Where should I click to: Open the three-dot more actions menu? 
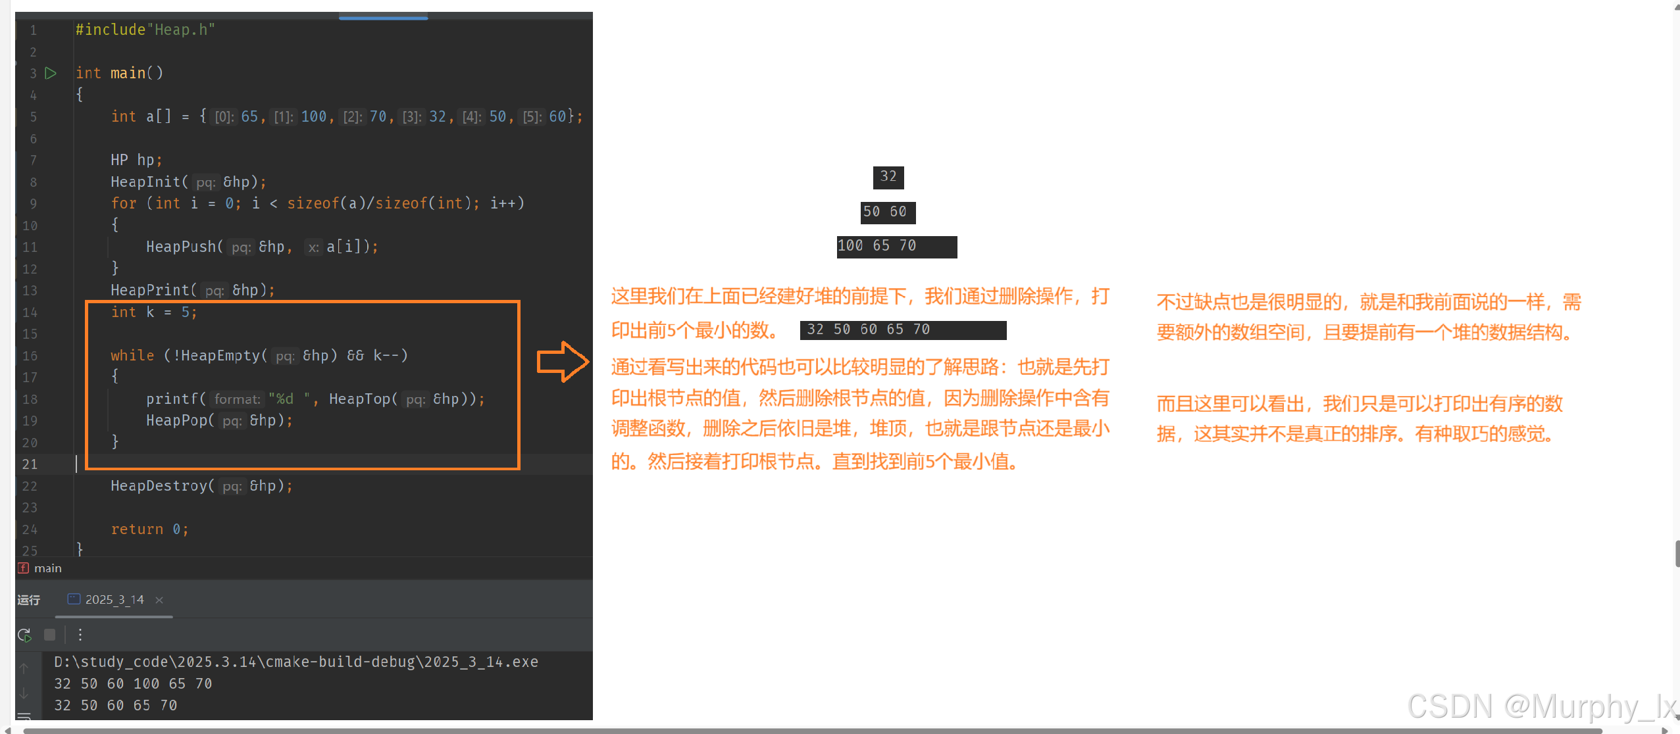[80, 635]
